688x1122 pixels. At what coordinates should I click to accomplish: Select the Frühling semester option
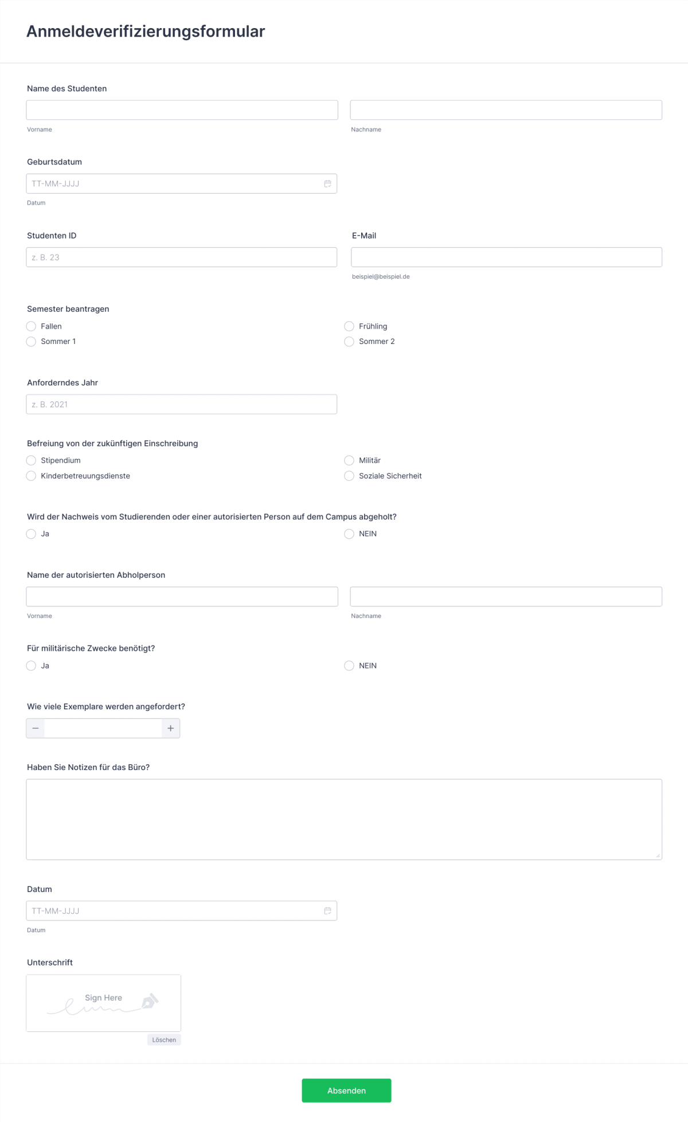[349, 326]
